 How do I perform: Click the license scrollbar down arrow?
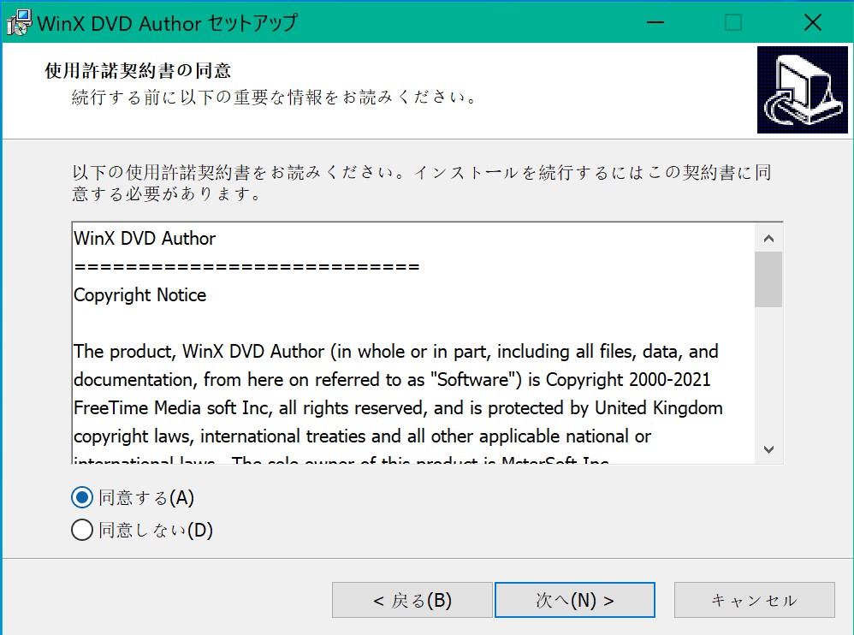click(768, 449)
